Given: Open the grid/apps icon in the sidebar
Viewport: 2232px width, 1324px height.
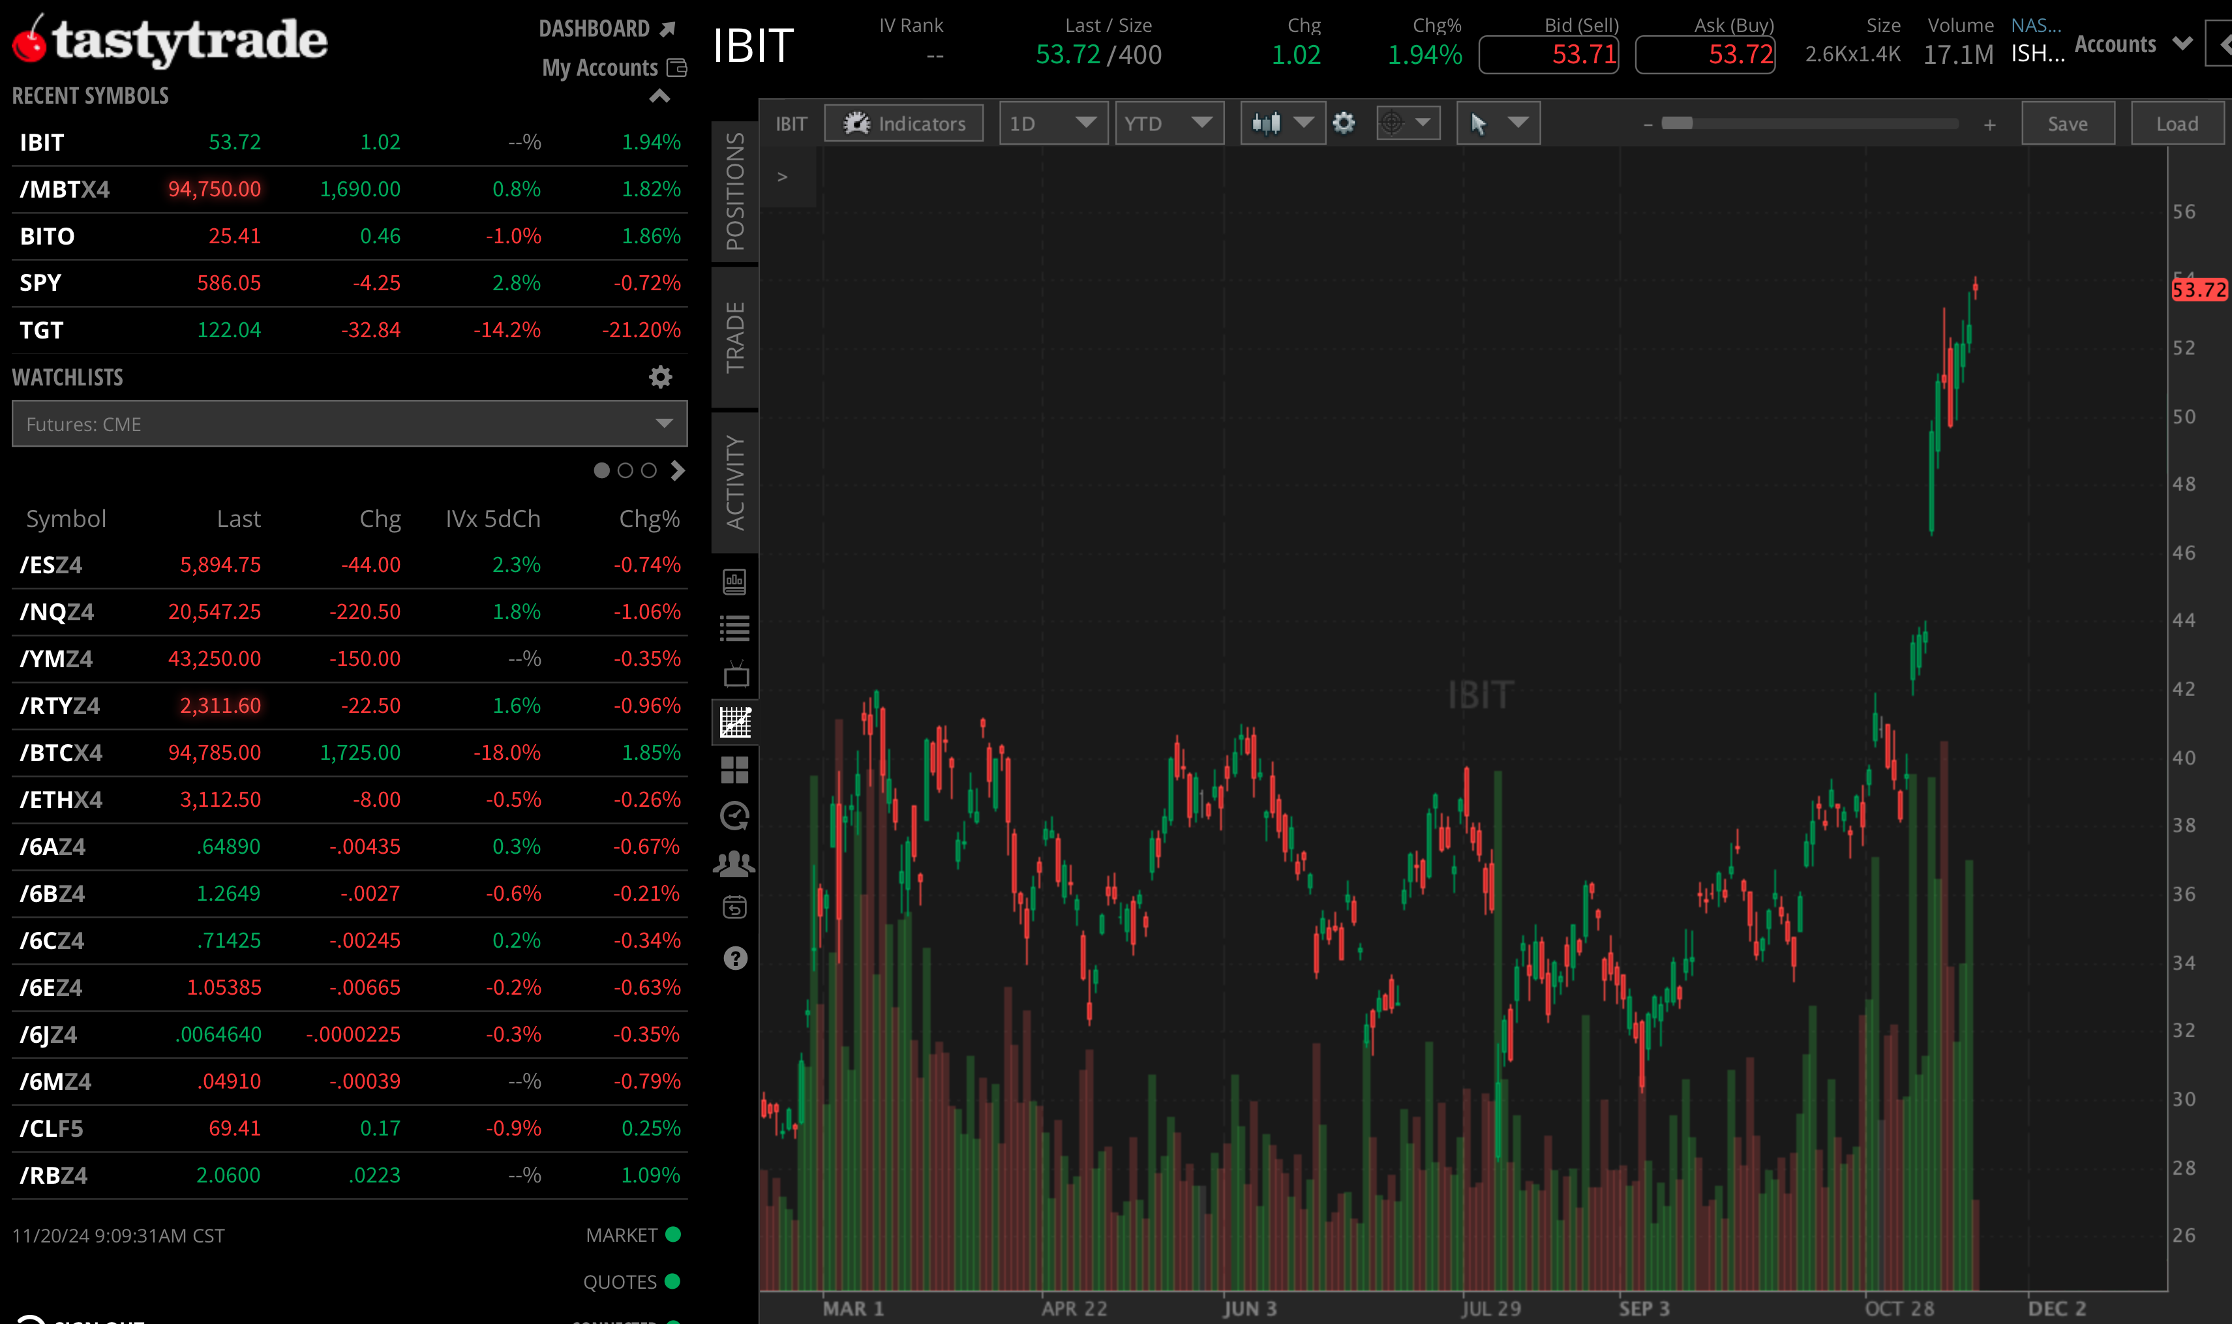Looking at the screenshot, I should pos(734,770).
